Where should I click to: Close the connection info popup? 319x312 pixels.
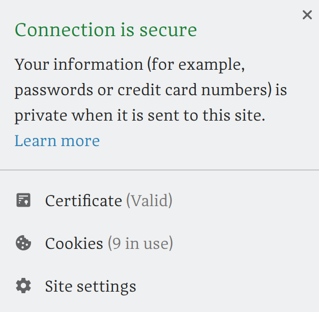tap(307, 15)
